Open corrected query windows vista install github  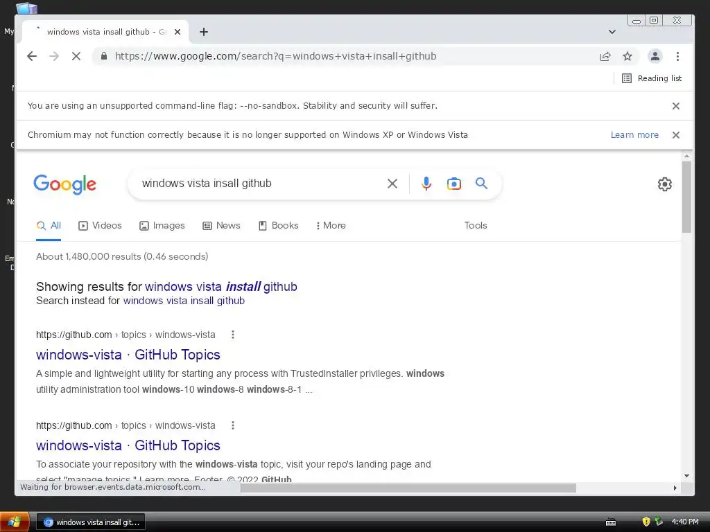(221, 287)
